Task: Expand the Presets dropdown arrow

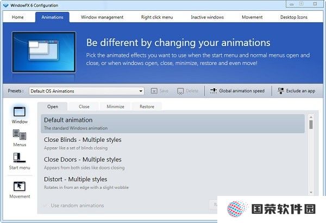Action: [141, 91]
